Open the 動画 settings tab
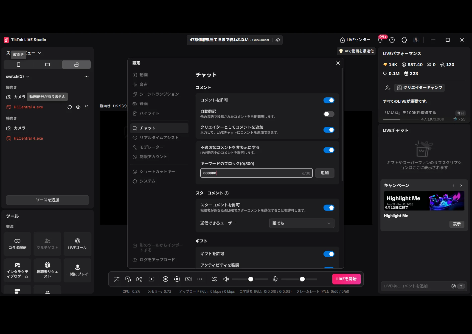Image resolution: width=472 pixels, height=334 pixels. tap(159, 75)
